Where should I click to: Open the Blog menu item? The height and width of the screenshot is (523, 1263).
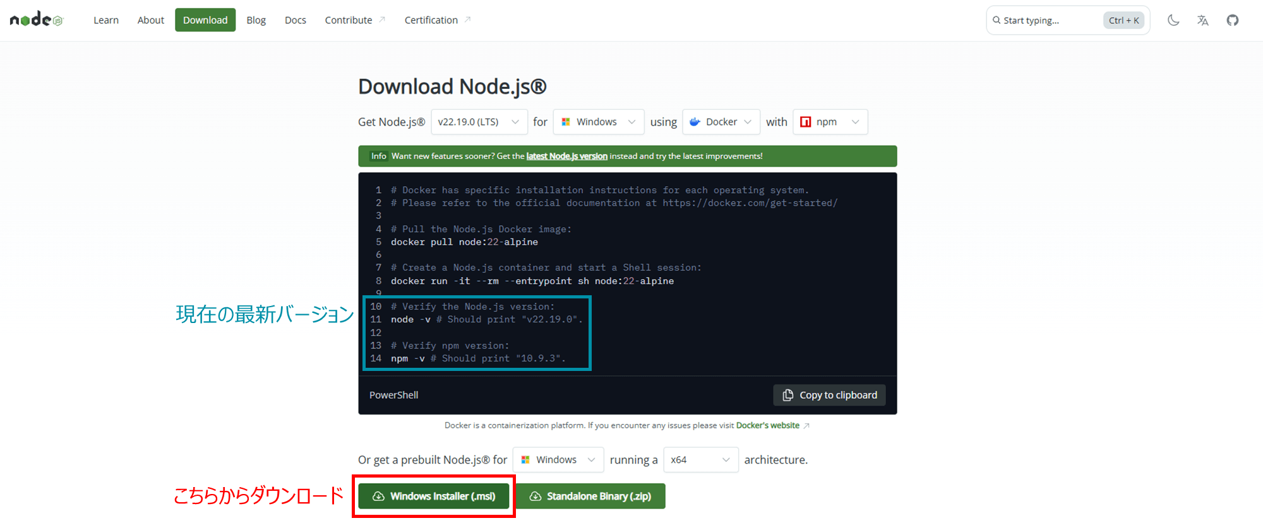click(256, 20)
